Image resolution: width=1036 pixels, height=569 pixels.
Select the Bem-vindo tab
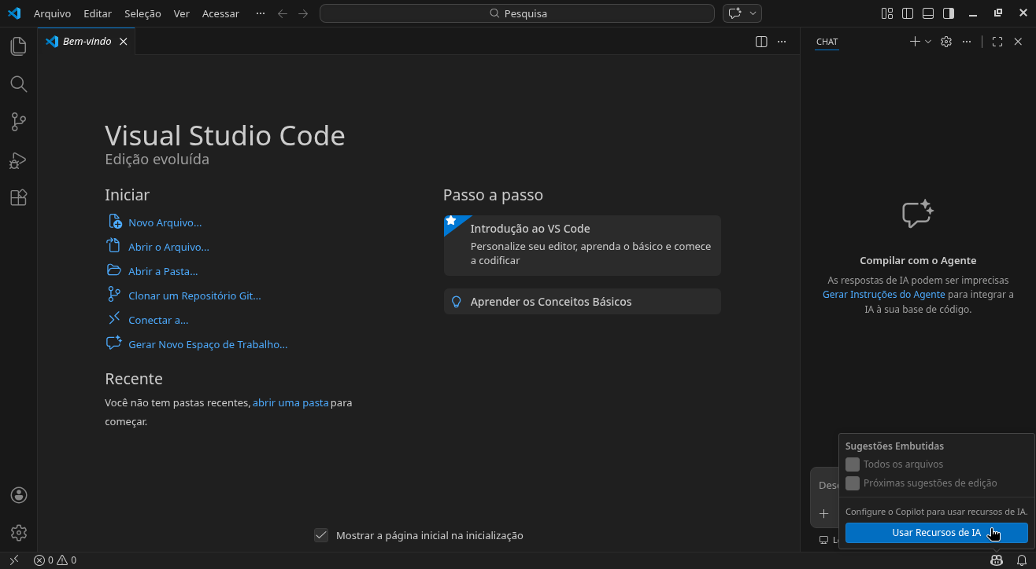(x=87, y=42)
